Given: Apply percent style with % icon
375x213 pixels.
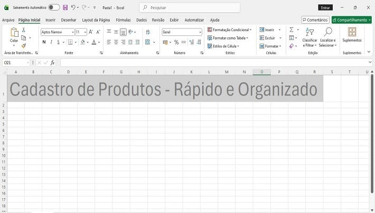Looking at the screenshot, I should [176, 42].
